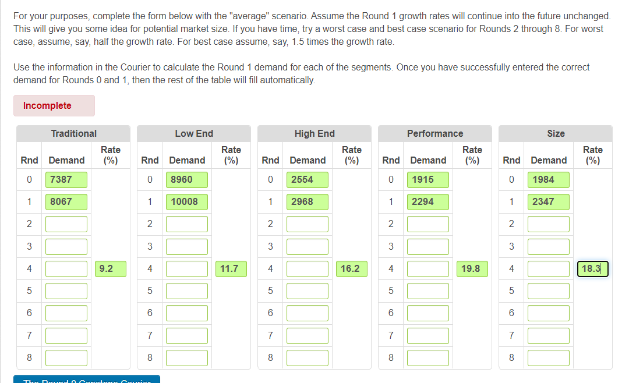Click the empty Low End Round 5 demand field

[186, 290]
